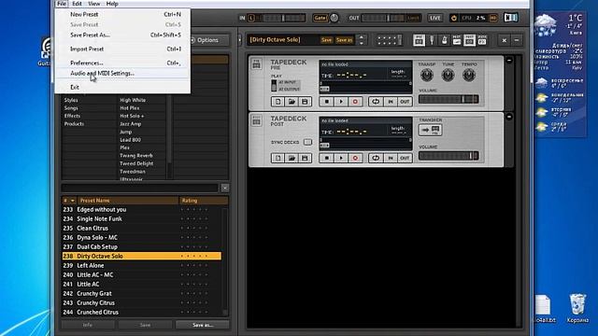Image resolution: width=598 pixels, height=336 pixels.
Task: Arm record on Tapedeck Pre
Action: click(355, 102)
